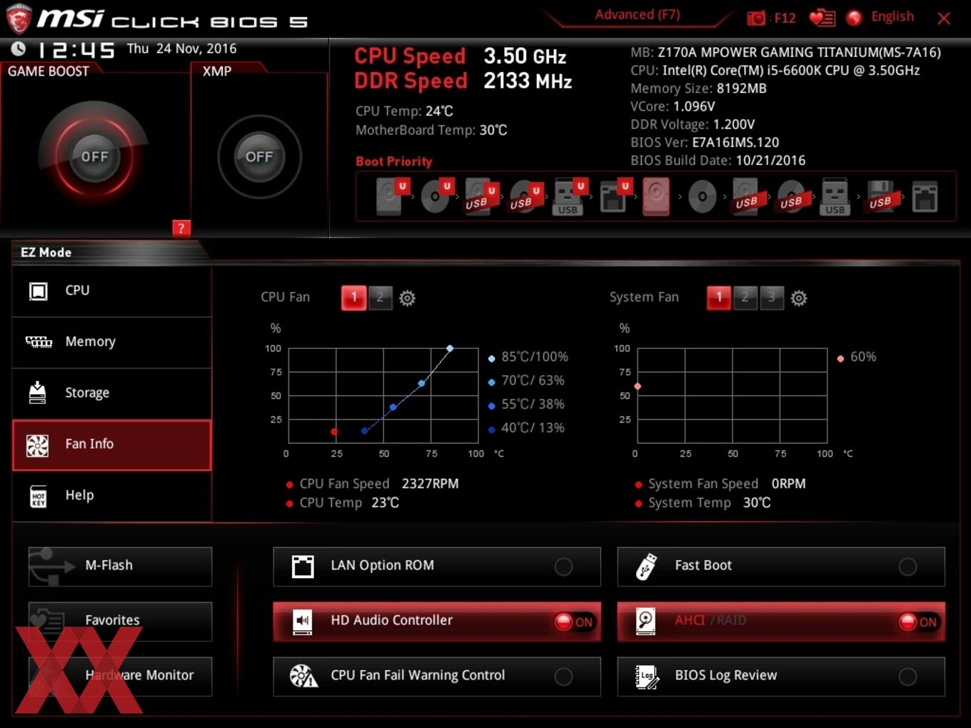This screenshot has height=728, width=971.
Task: Take a screenshot with the F12 camera icon
Action: click(x=755, y=18)
